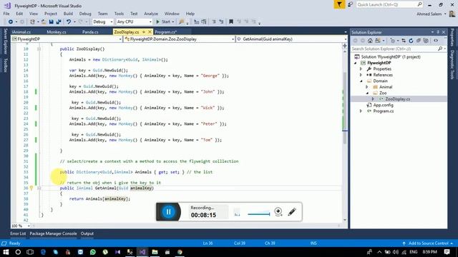Expand the Animal folder node
The height and width of the screenshot is (257, 458).
click(x=367, y=87)
